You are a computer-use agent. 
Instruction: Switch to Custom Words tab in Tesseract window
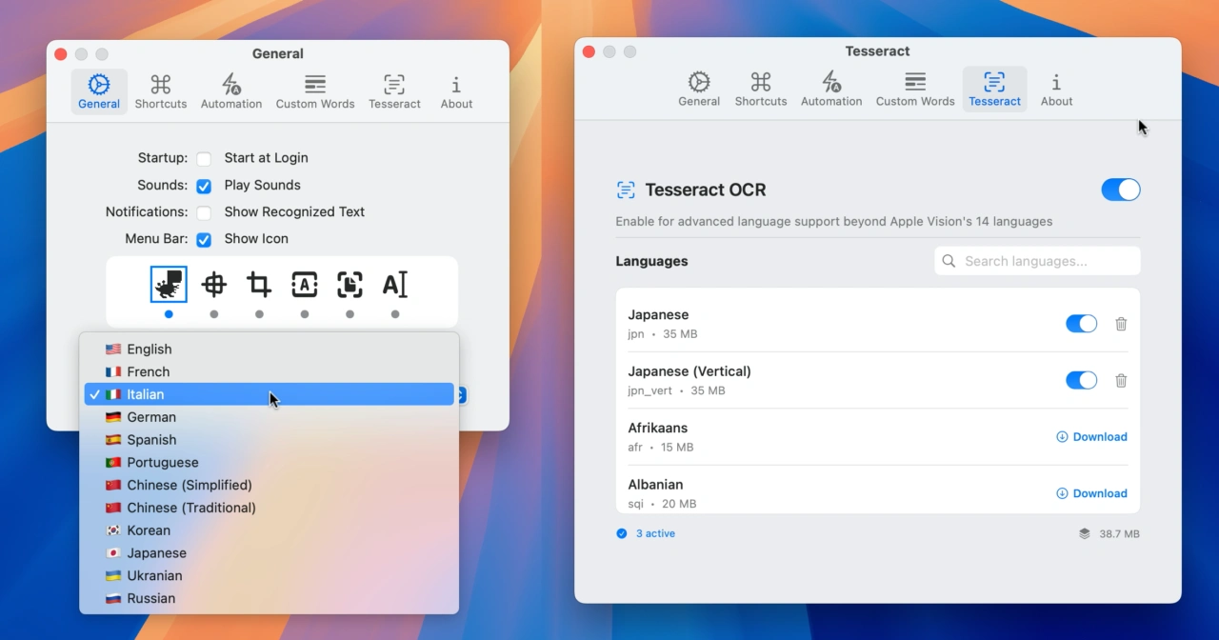(x=914, y=90)
